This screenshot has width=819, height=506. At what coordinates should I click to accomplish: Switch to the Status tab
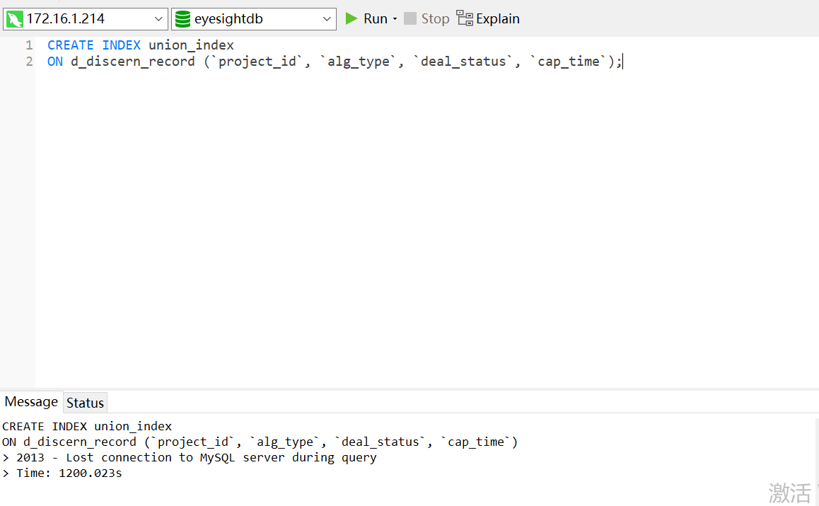click(x=85, y=403)
